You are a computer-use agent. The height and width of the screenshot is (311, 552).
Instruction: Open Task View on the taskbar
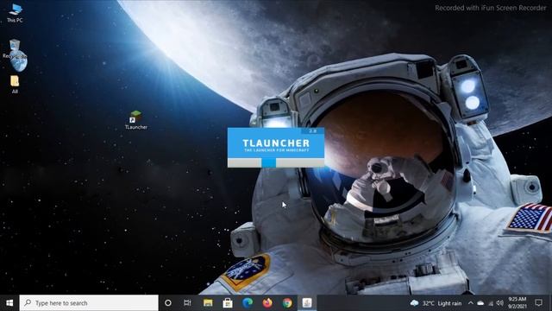click(x=187, y=303)
